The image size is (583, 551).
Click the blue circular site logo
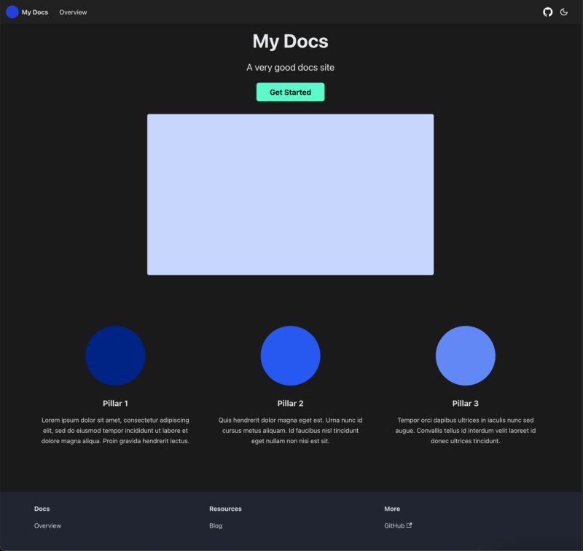click(11, 12)
